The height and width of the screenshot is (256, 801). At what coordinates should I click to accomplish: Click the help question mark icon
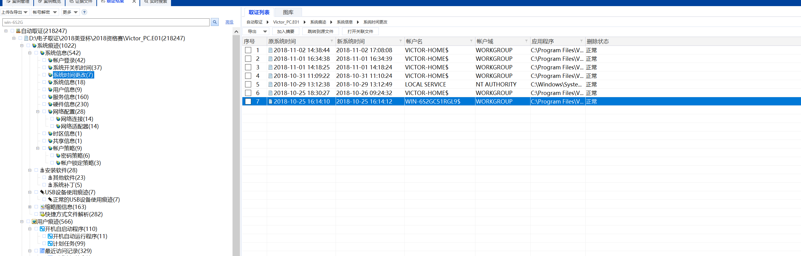[84, 12]
